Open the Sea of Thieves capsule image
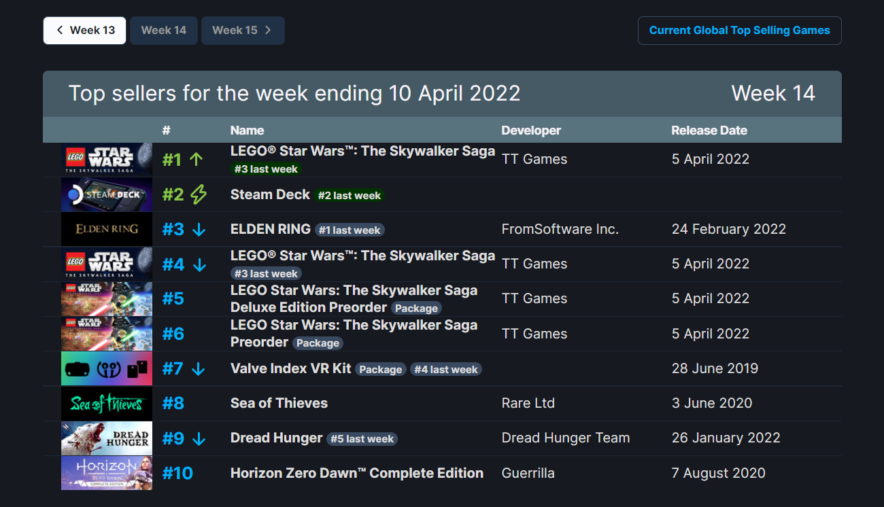Image resolution: width=884 pixels, height=507 pixels. pos(107,404)
